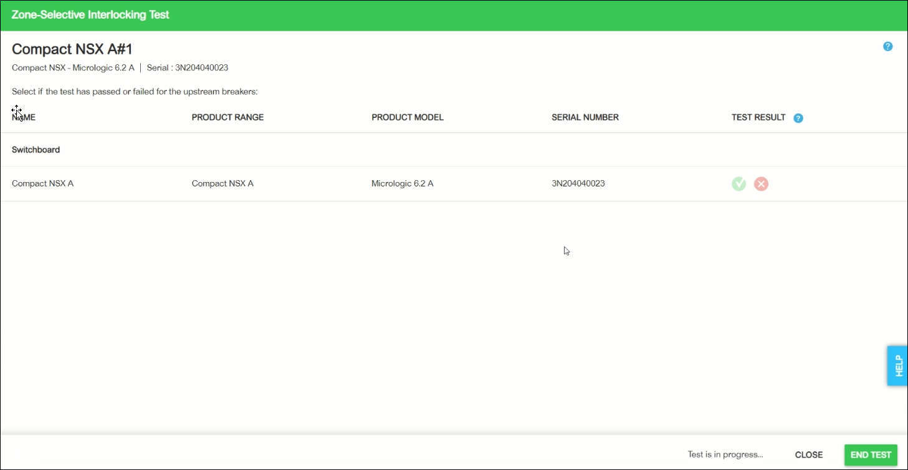Click the PRODUCT MODEL column header
Viewport: 908px width, 470px height.
click(408, 117)
